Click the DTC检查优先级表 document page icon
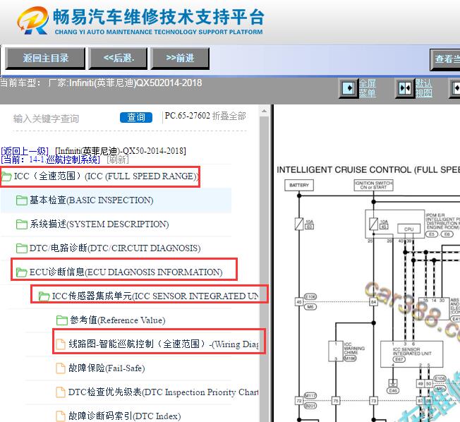 (x=61, y=392)
